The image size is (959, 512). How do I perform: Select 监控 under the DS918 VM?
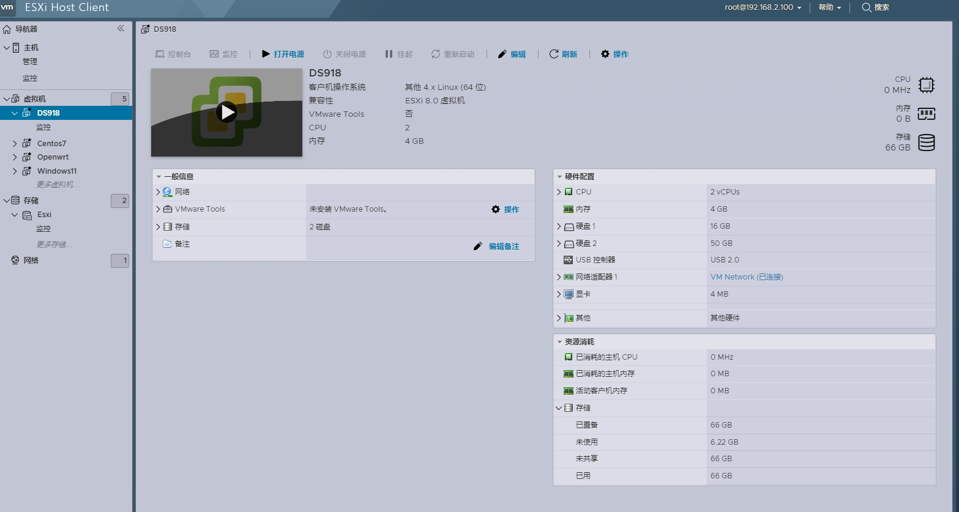[x=43, y=127]
